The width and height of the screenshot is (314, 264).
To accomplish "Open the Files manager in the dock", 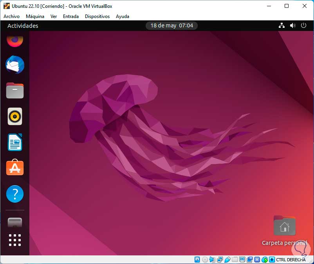I will pyautogui.click(x=15, y=91).
